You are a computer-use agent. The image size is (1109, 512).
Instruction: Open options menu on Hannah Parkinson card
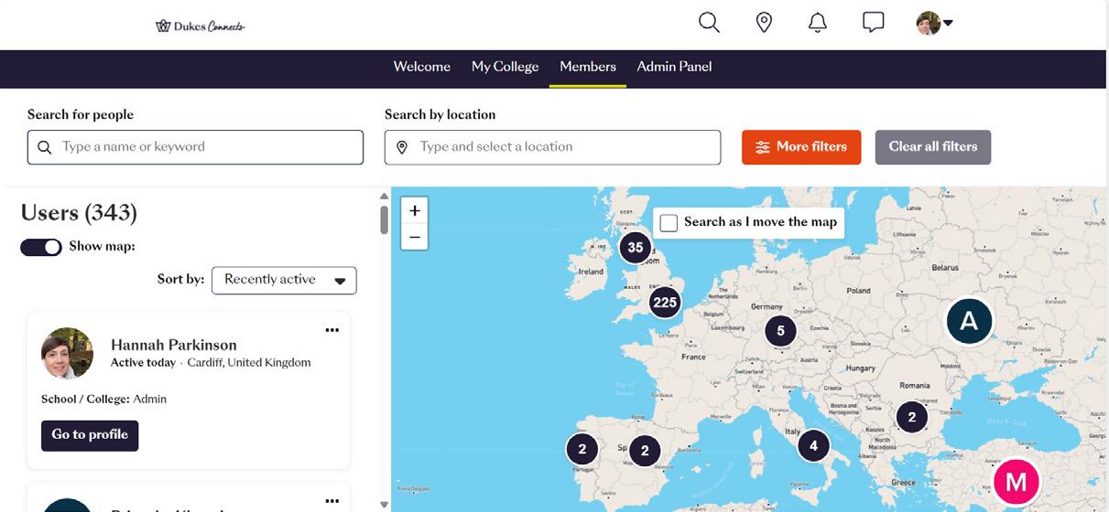click(x=332, y=330)
